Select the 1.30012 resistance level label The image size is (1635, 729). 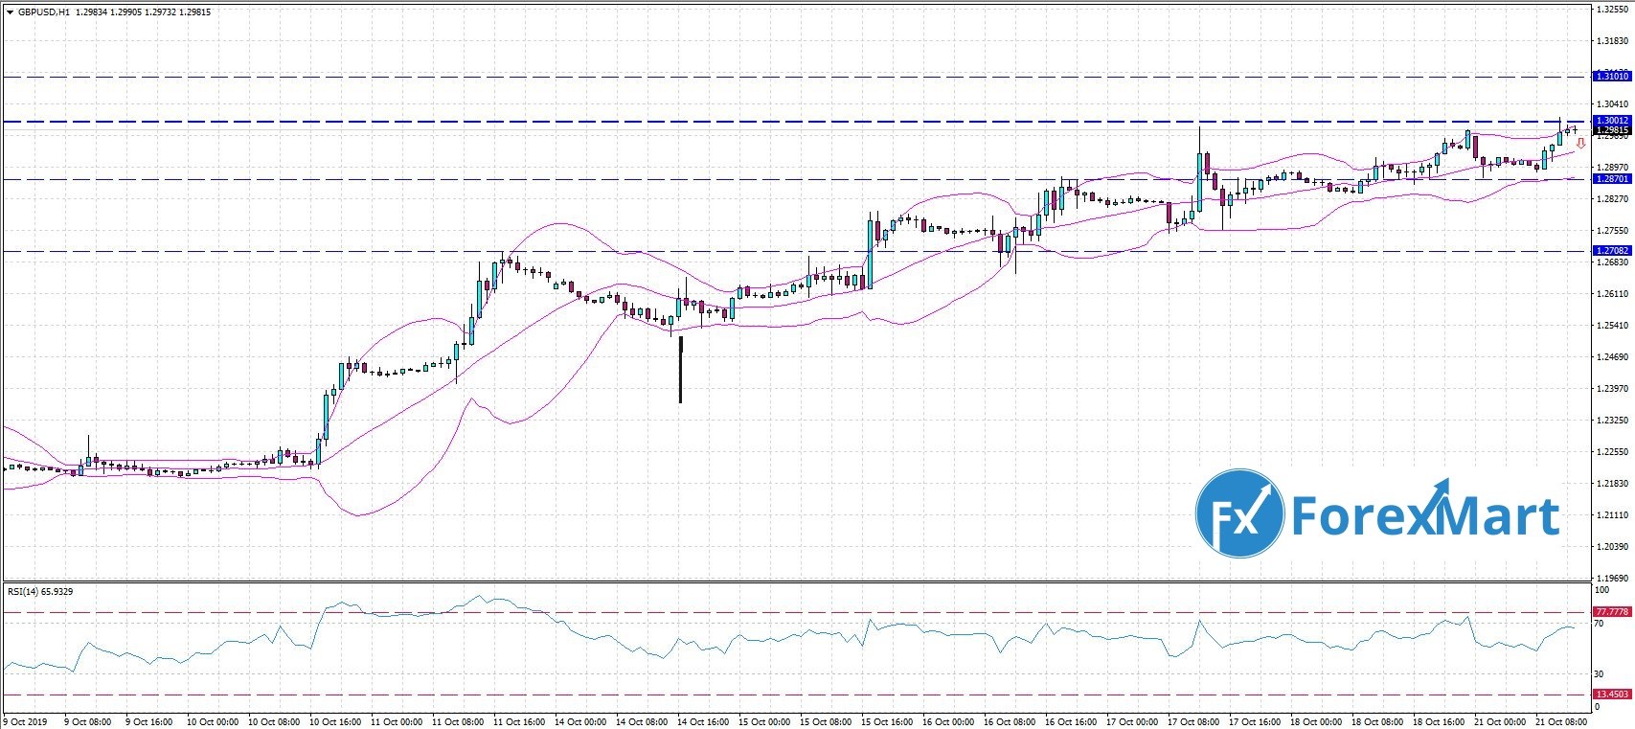point(1611,121)
